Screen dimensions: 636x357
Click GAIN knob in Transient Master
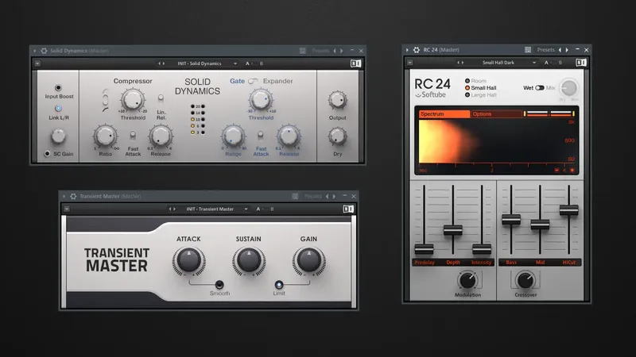click(308, 260)
